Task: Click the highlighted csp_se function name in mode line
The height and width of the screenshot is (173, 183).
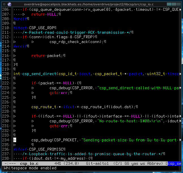Action: 175,164
